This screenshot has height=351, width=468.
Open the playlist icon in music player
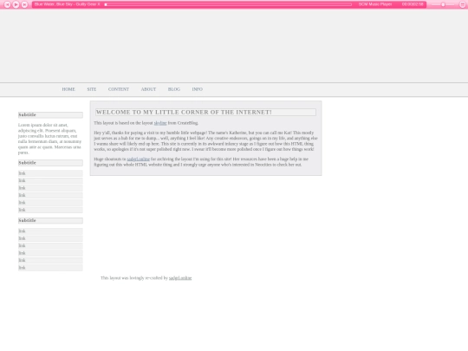coord(463,4)
